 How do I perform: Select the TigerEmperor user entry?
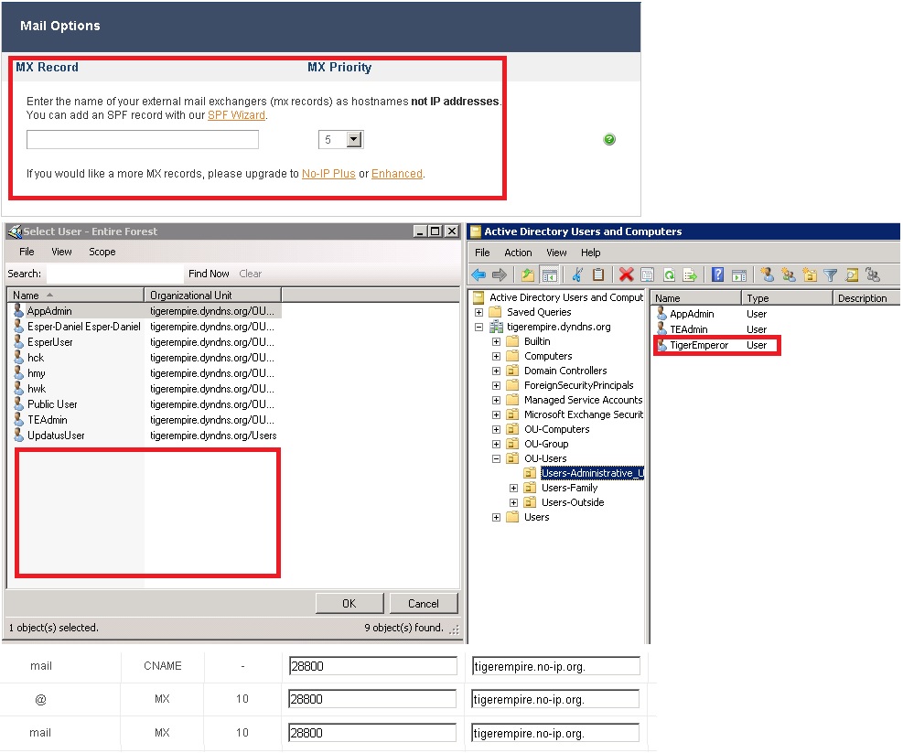(x=699, y=345)
